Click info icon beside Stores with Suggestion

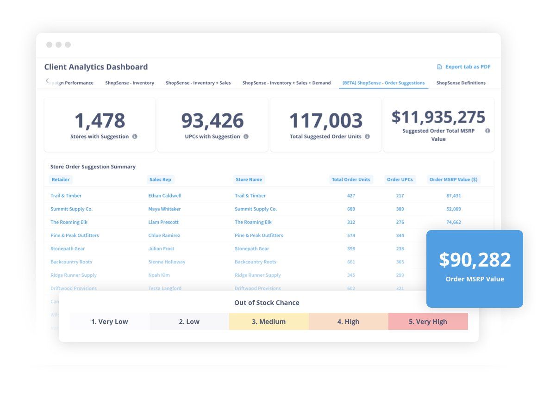click(x=135, y=137)
